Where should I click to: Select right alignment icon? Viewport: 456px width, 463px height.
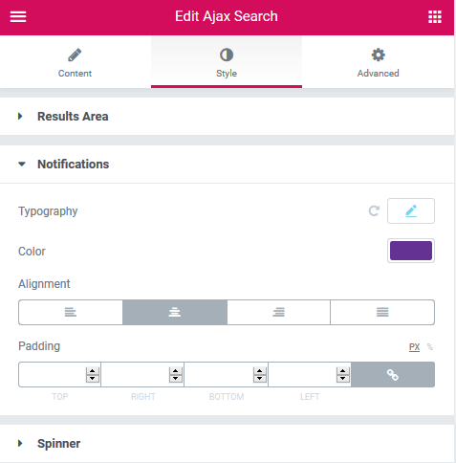[278, 312]
